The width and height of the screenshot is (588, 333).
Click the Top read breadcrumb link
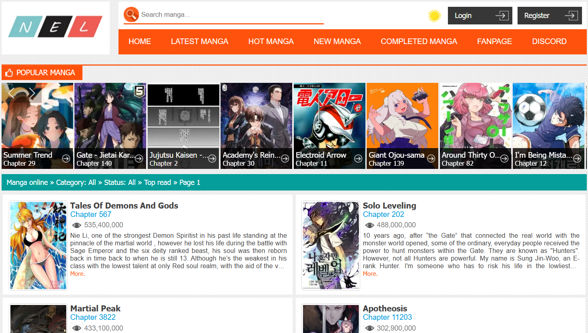[158, 183]
